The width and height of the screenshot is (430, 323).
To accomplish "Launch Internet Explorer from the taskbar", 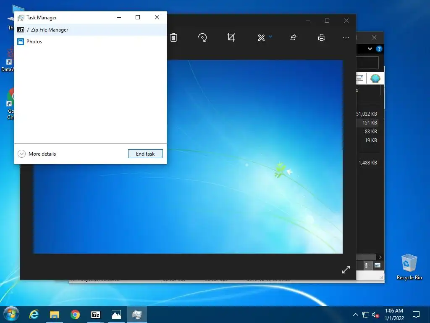I will coord(34,315).
